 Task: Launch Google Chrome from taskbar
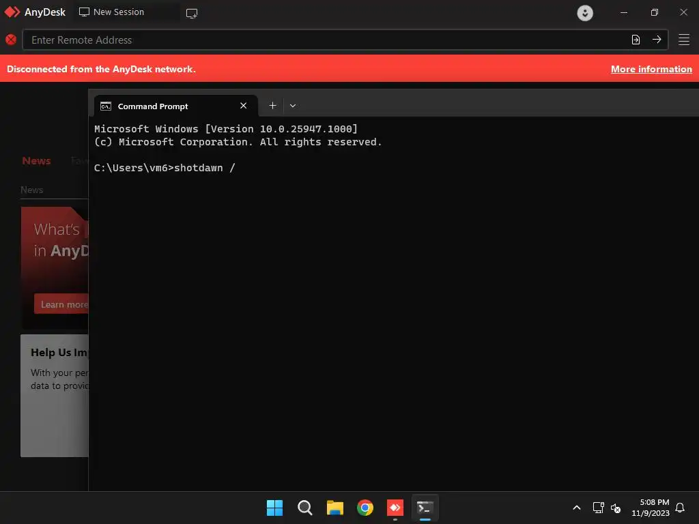click(365, 508)
